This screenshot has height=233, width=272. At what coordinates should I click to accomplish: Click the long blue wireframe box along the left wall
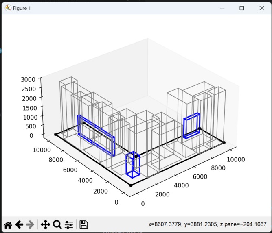[x=96, y=135]
